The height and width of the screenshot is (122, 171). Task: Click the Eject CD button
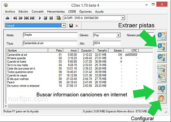pos(7,18)
